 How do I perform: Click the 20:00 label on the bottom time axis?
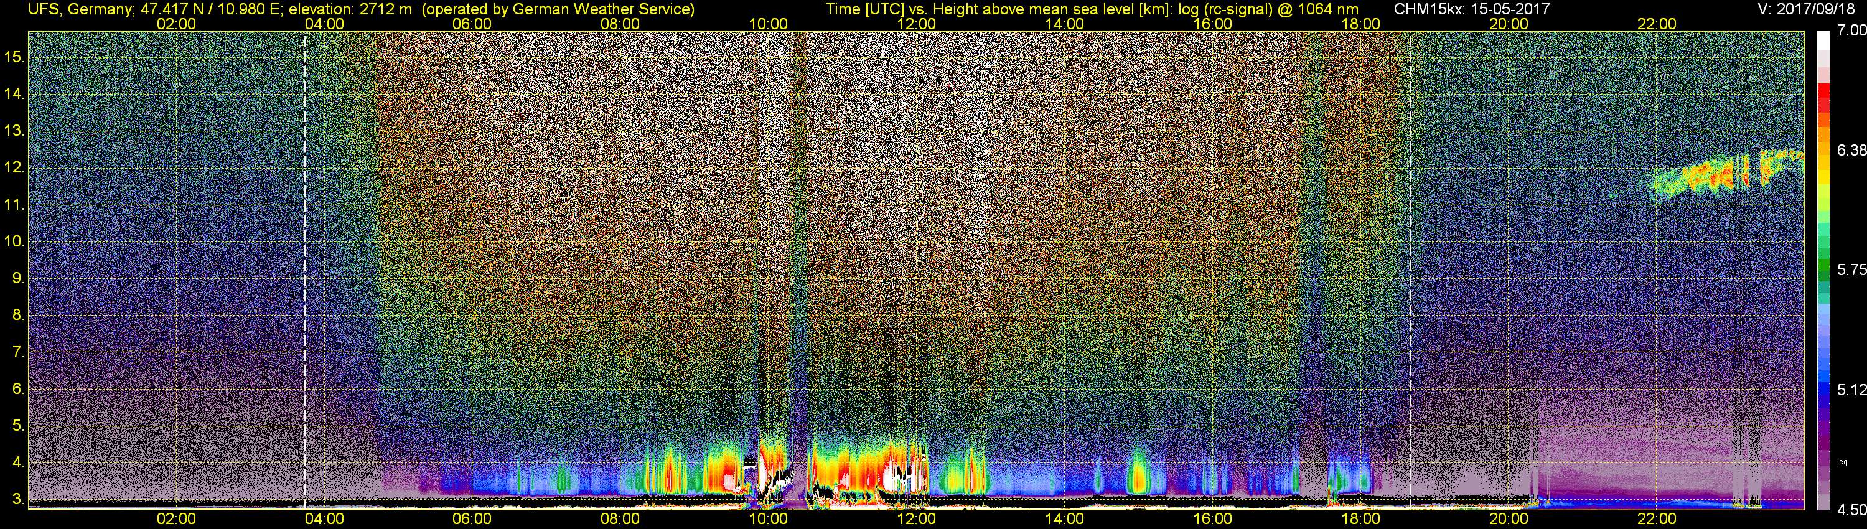tap(1509, 519)
